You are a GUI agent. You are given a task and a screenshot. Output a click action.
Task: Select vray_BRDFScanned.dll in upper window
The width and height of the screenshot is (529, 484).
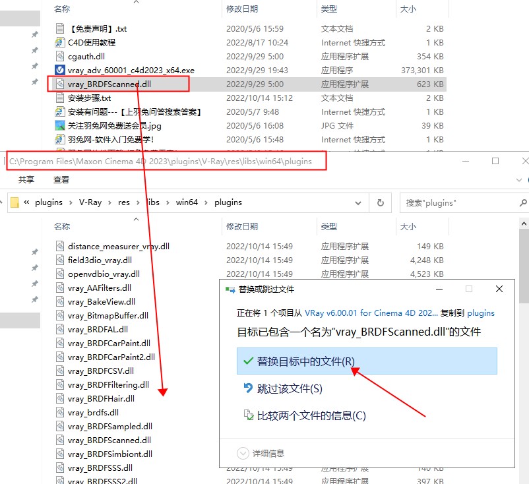point(109,84)
